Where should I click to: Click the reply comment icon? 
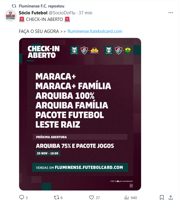click(22, 197)
